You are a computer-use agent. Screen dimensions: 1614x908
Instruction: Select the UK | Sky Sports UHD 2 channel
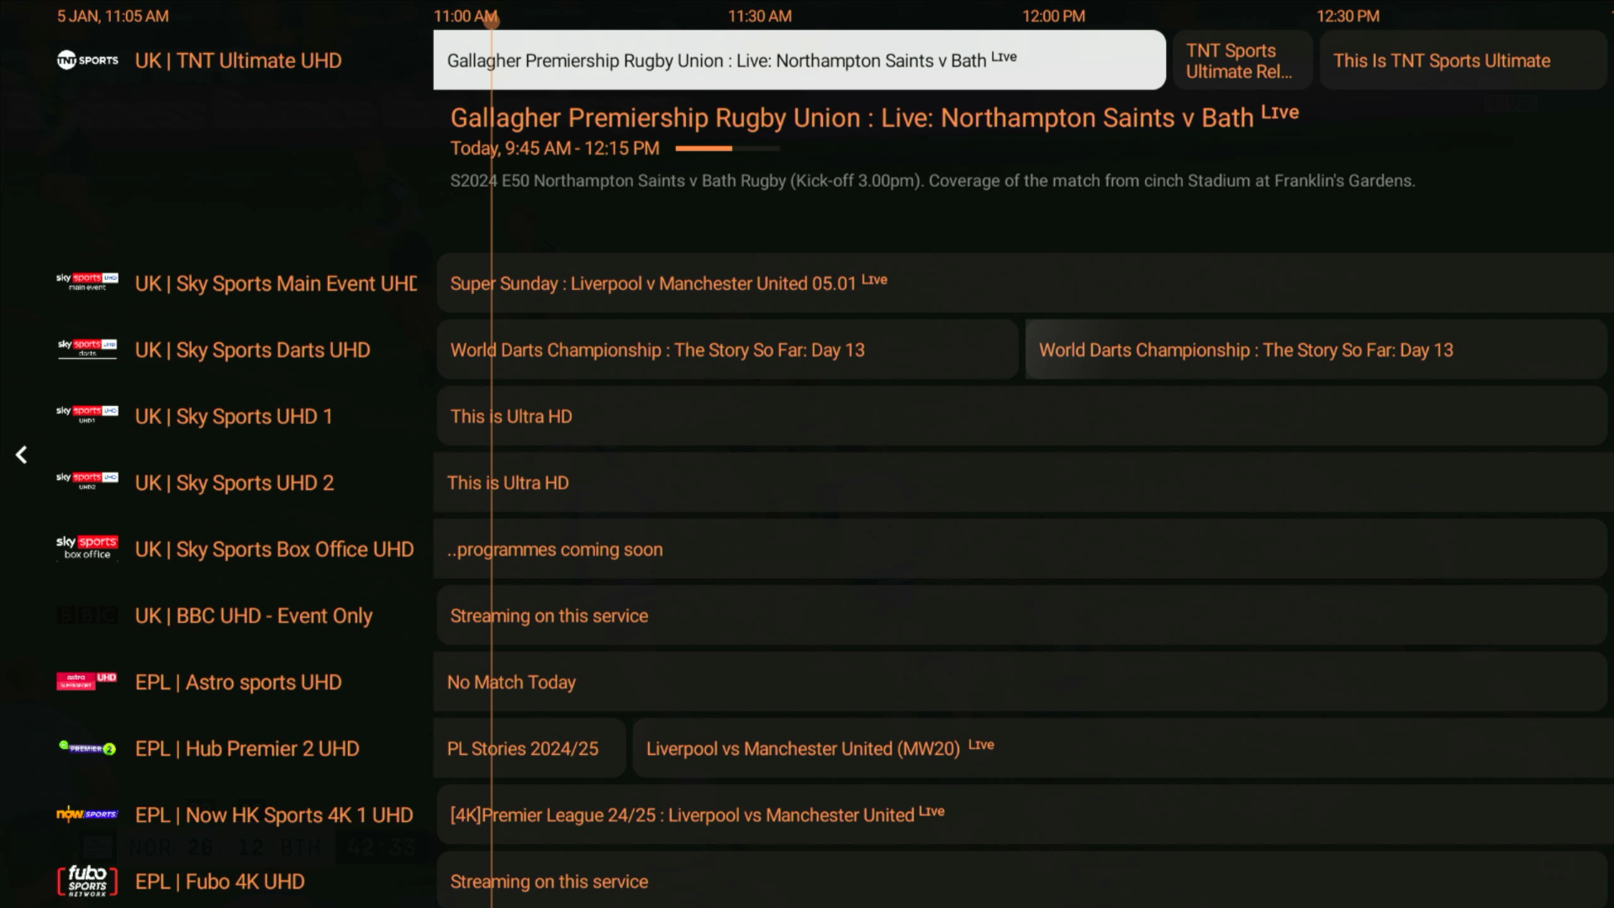pos(235,483)
